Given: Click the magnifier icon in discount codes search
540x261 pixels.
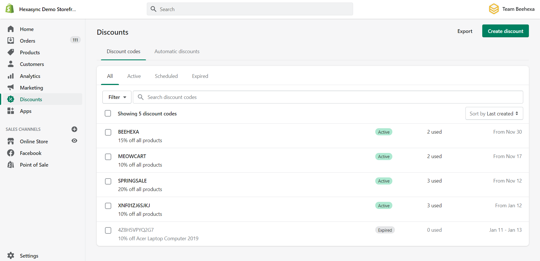Looking at the screenshot, I should pos(141,97).
